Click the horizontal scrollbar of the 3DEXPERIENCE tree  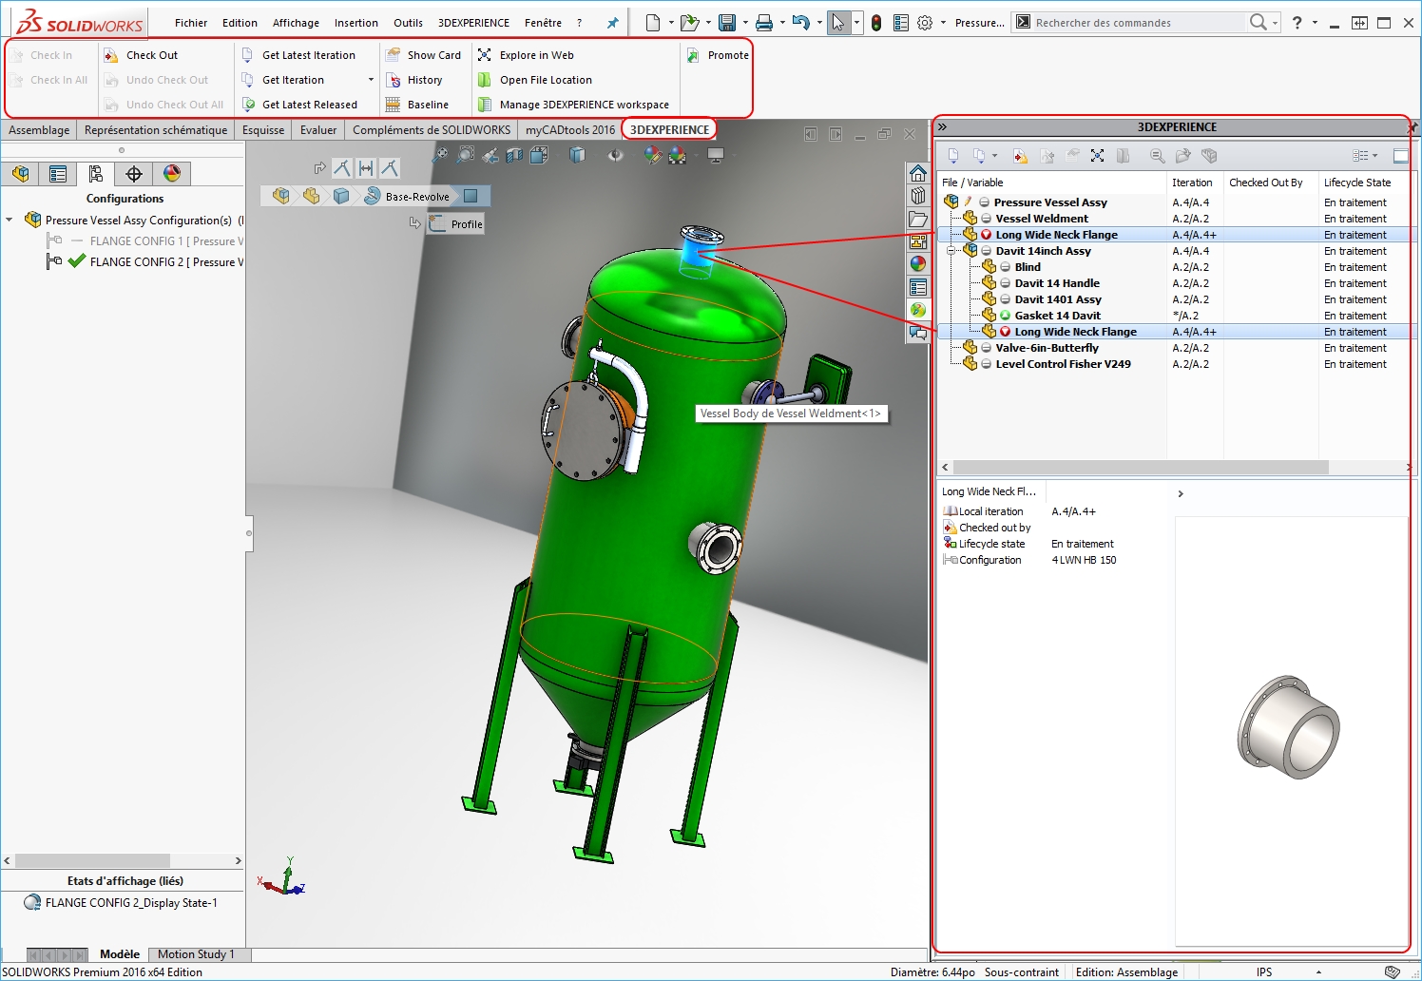point(1141,467)
